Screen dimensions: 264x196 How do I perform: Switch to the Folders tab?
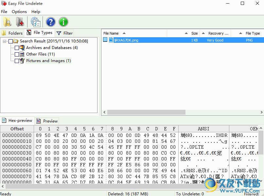(x=12, y=33)
